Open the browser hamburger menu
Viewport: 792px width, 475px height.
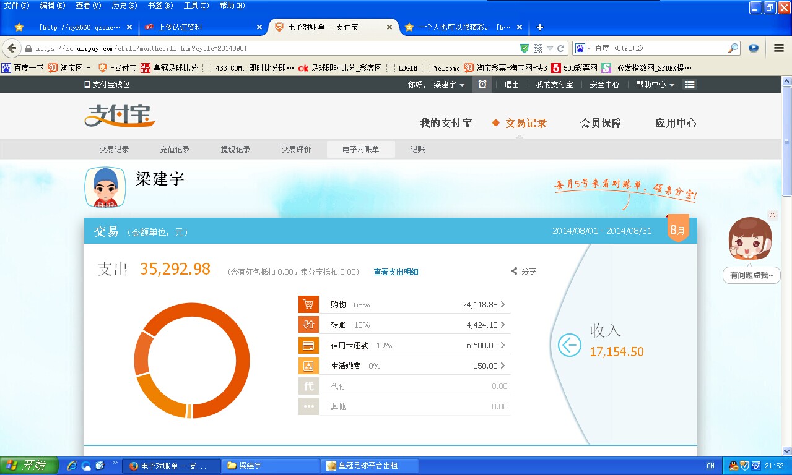(x=780, y=48)
